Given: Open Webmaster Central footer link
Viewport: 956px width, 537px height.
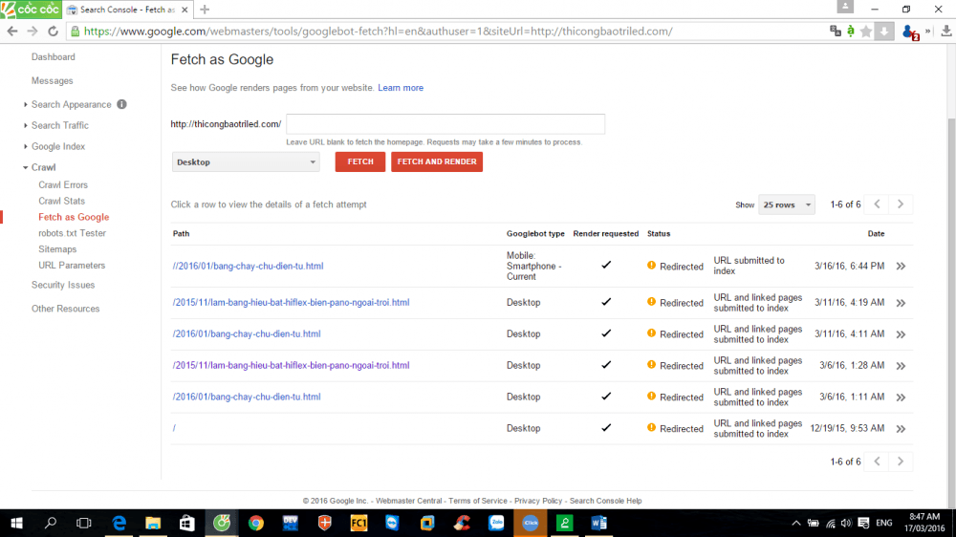Looking at the screenshot, I should coord(408,501).
